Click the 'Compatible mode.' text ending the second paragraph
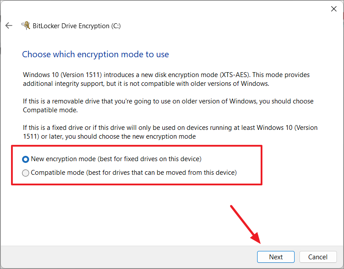Screen dimensions: 344x269 click(50, 110)
